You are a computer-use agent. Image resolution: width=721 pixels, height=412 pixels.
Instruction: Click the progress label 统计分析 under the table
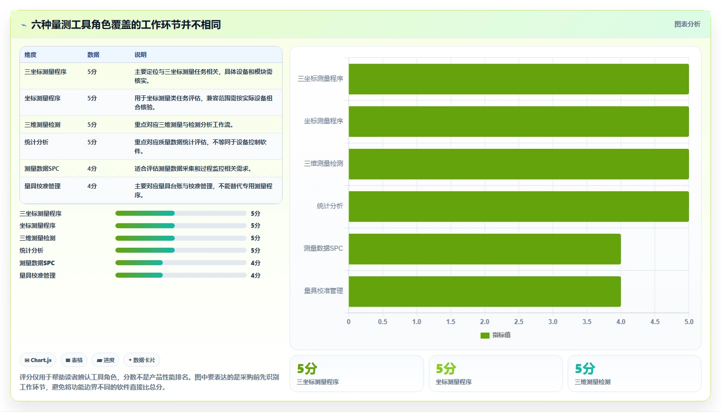pyautogui.click(x=31, y=251)
